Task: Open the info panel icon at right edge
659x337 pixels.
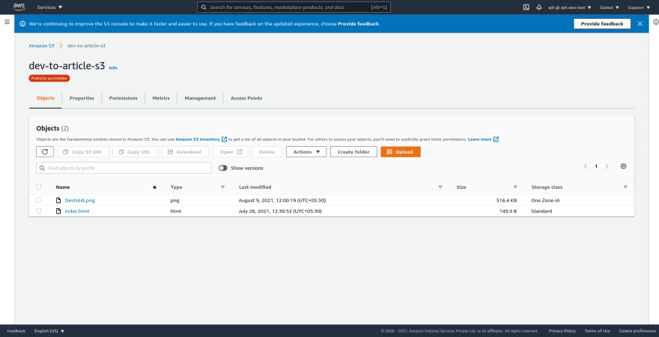Action: (x=656, y=22)
